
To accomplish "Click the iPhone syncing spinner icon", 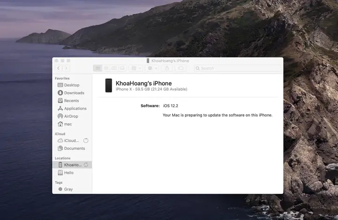I will [86, 165].
